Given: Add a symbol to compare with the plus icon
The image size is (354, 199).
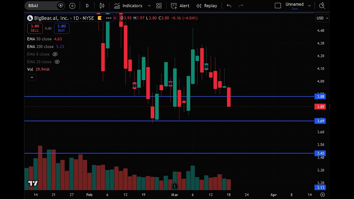Looking at the screenshot, I should pos(72,6).
